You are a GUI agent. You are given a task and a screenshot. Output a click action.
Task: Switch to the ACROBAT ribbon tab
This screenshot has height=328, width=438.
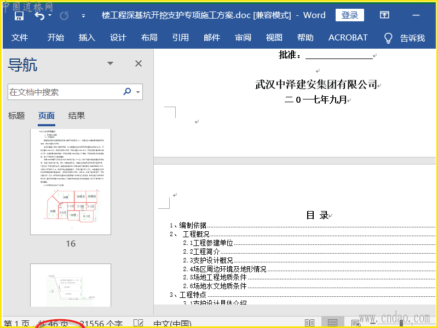click(348, 37)
